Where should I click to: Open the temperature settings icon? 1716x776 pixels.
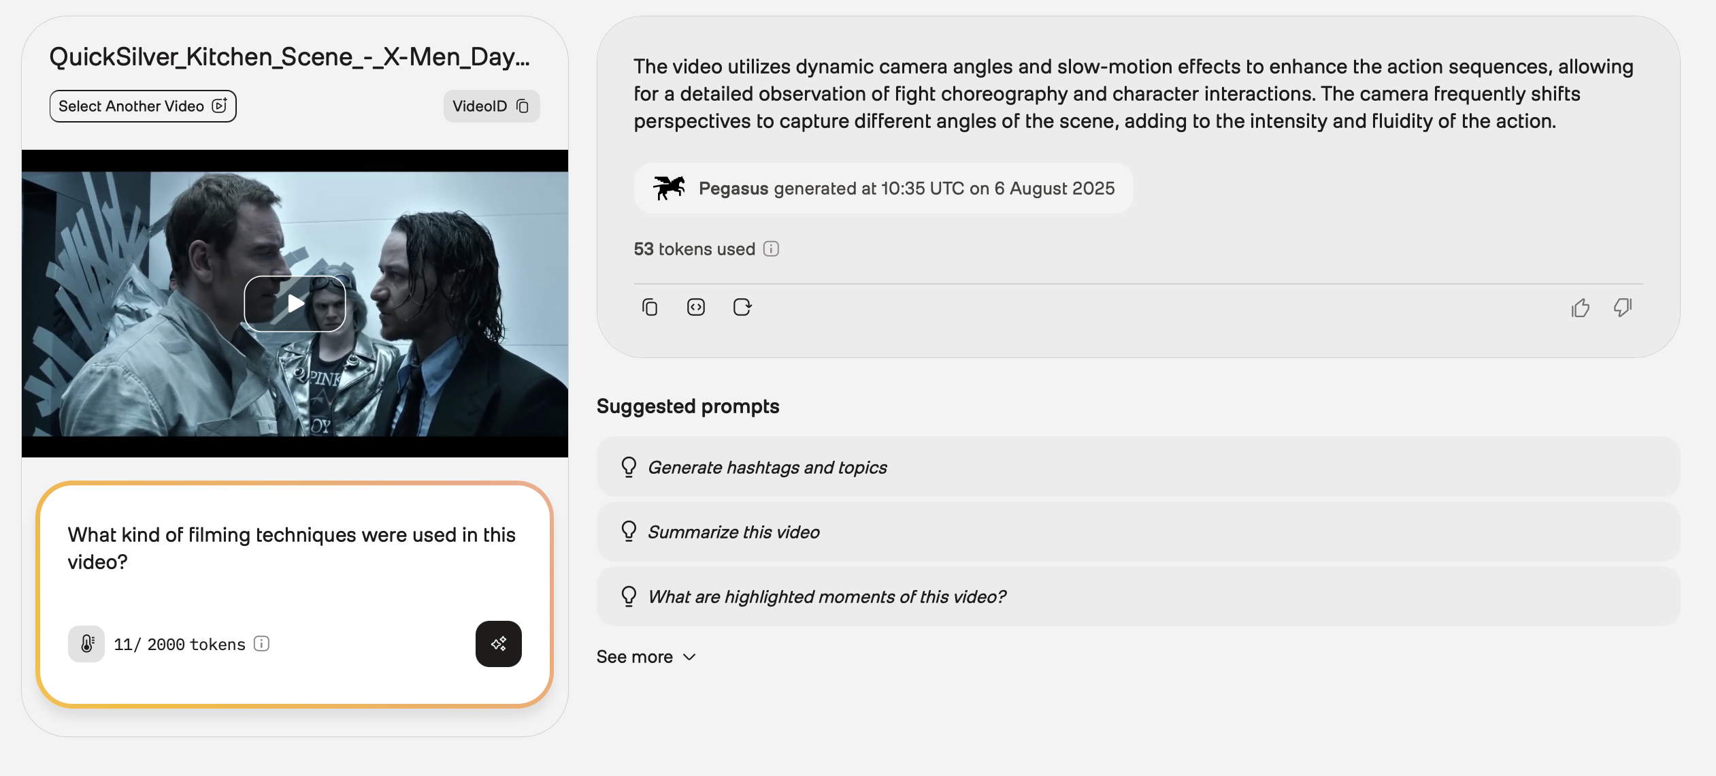pyautogui.click(x=86, y=644)
